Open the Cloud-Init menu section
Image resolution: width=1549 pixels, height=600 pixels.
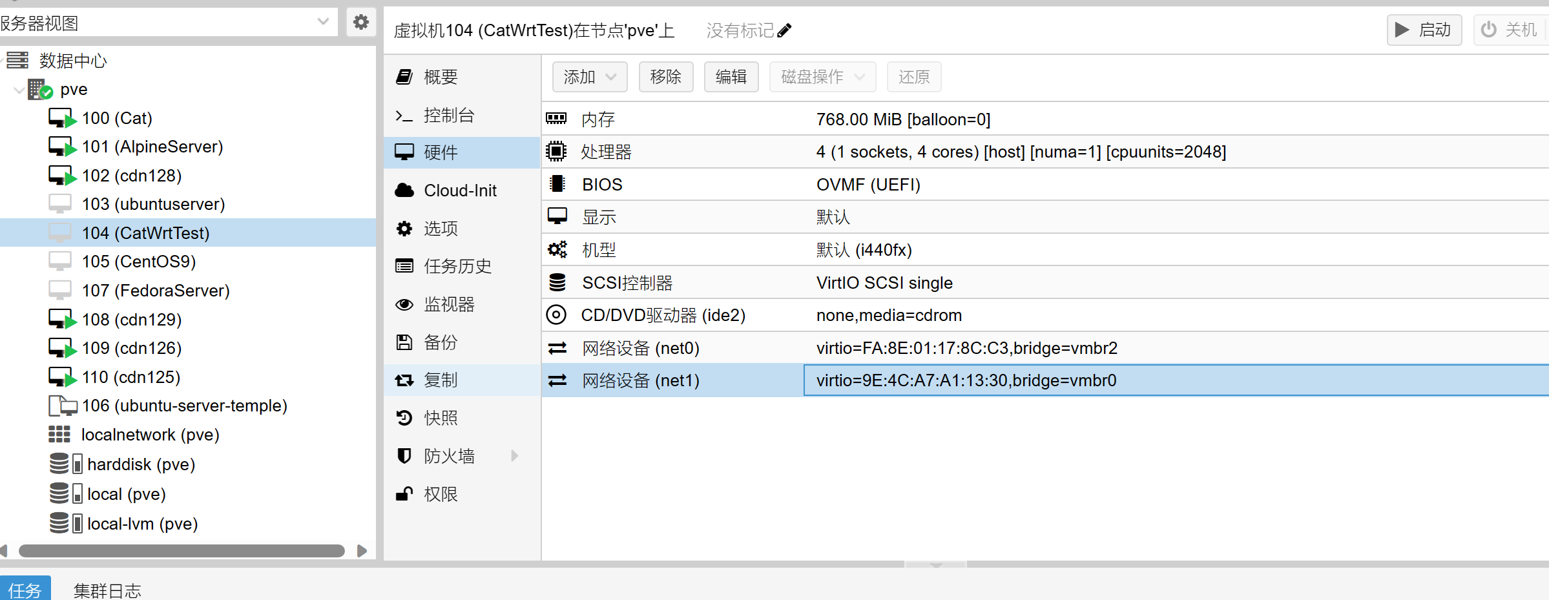tap(460, 191)
